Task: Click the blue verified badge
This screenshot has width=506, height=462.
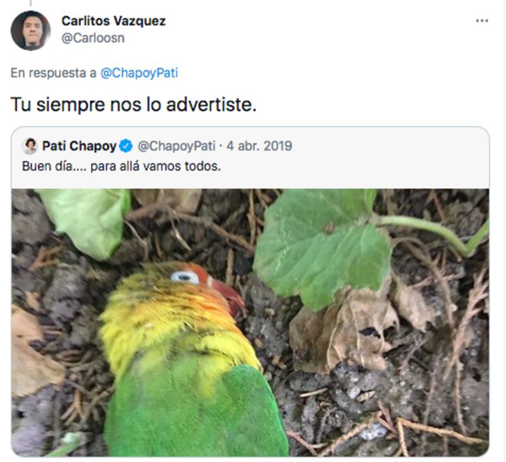Action: (126, 146)
